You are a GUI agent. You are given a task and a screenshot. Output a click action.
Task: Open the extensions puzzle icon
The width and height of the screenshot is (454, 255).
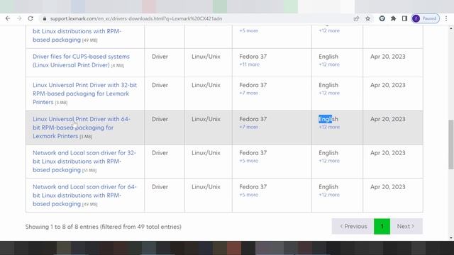tap(393, 18)
